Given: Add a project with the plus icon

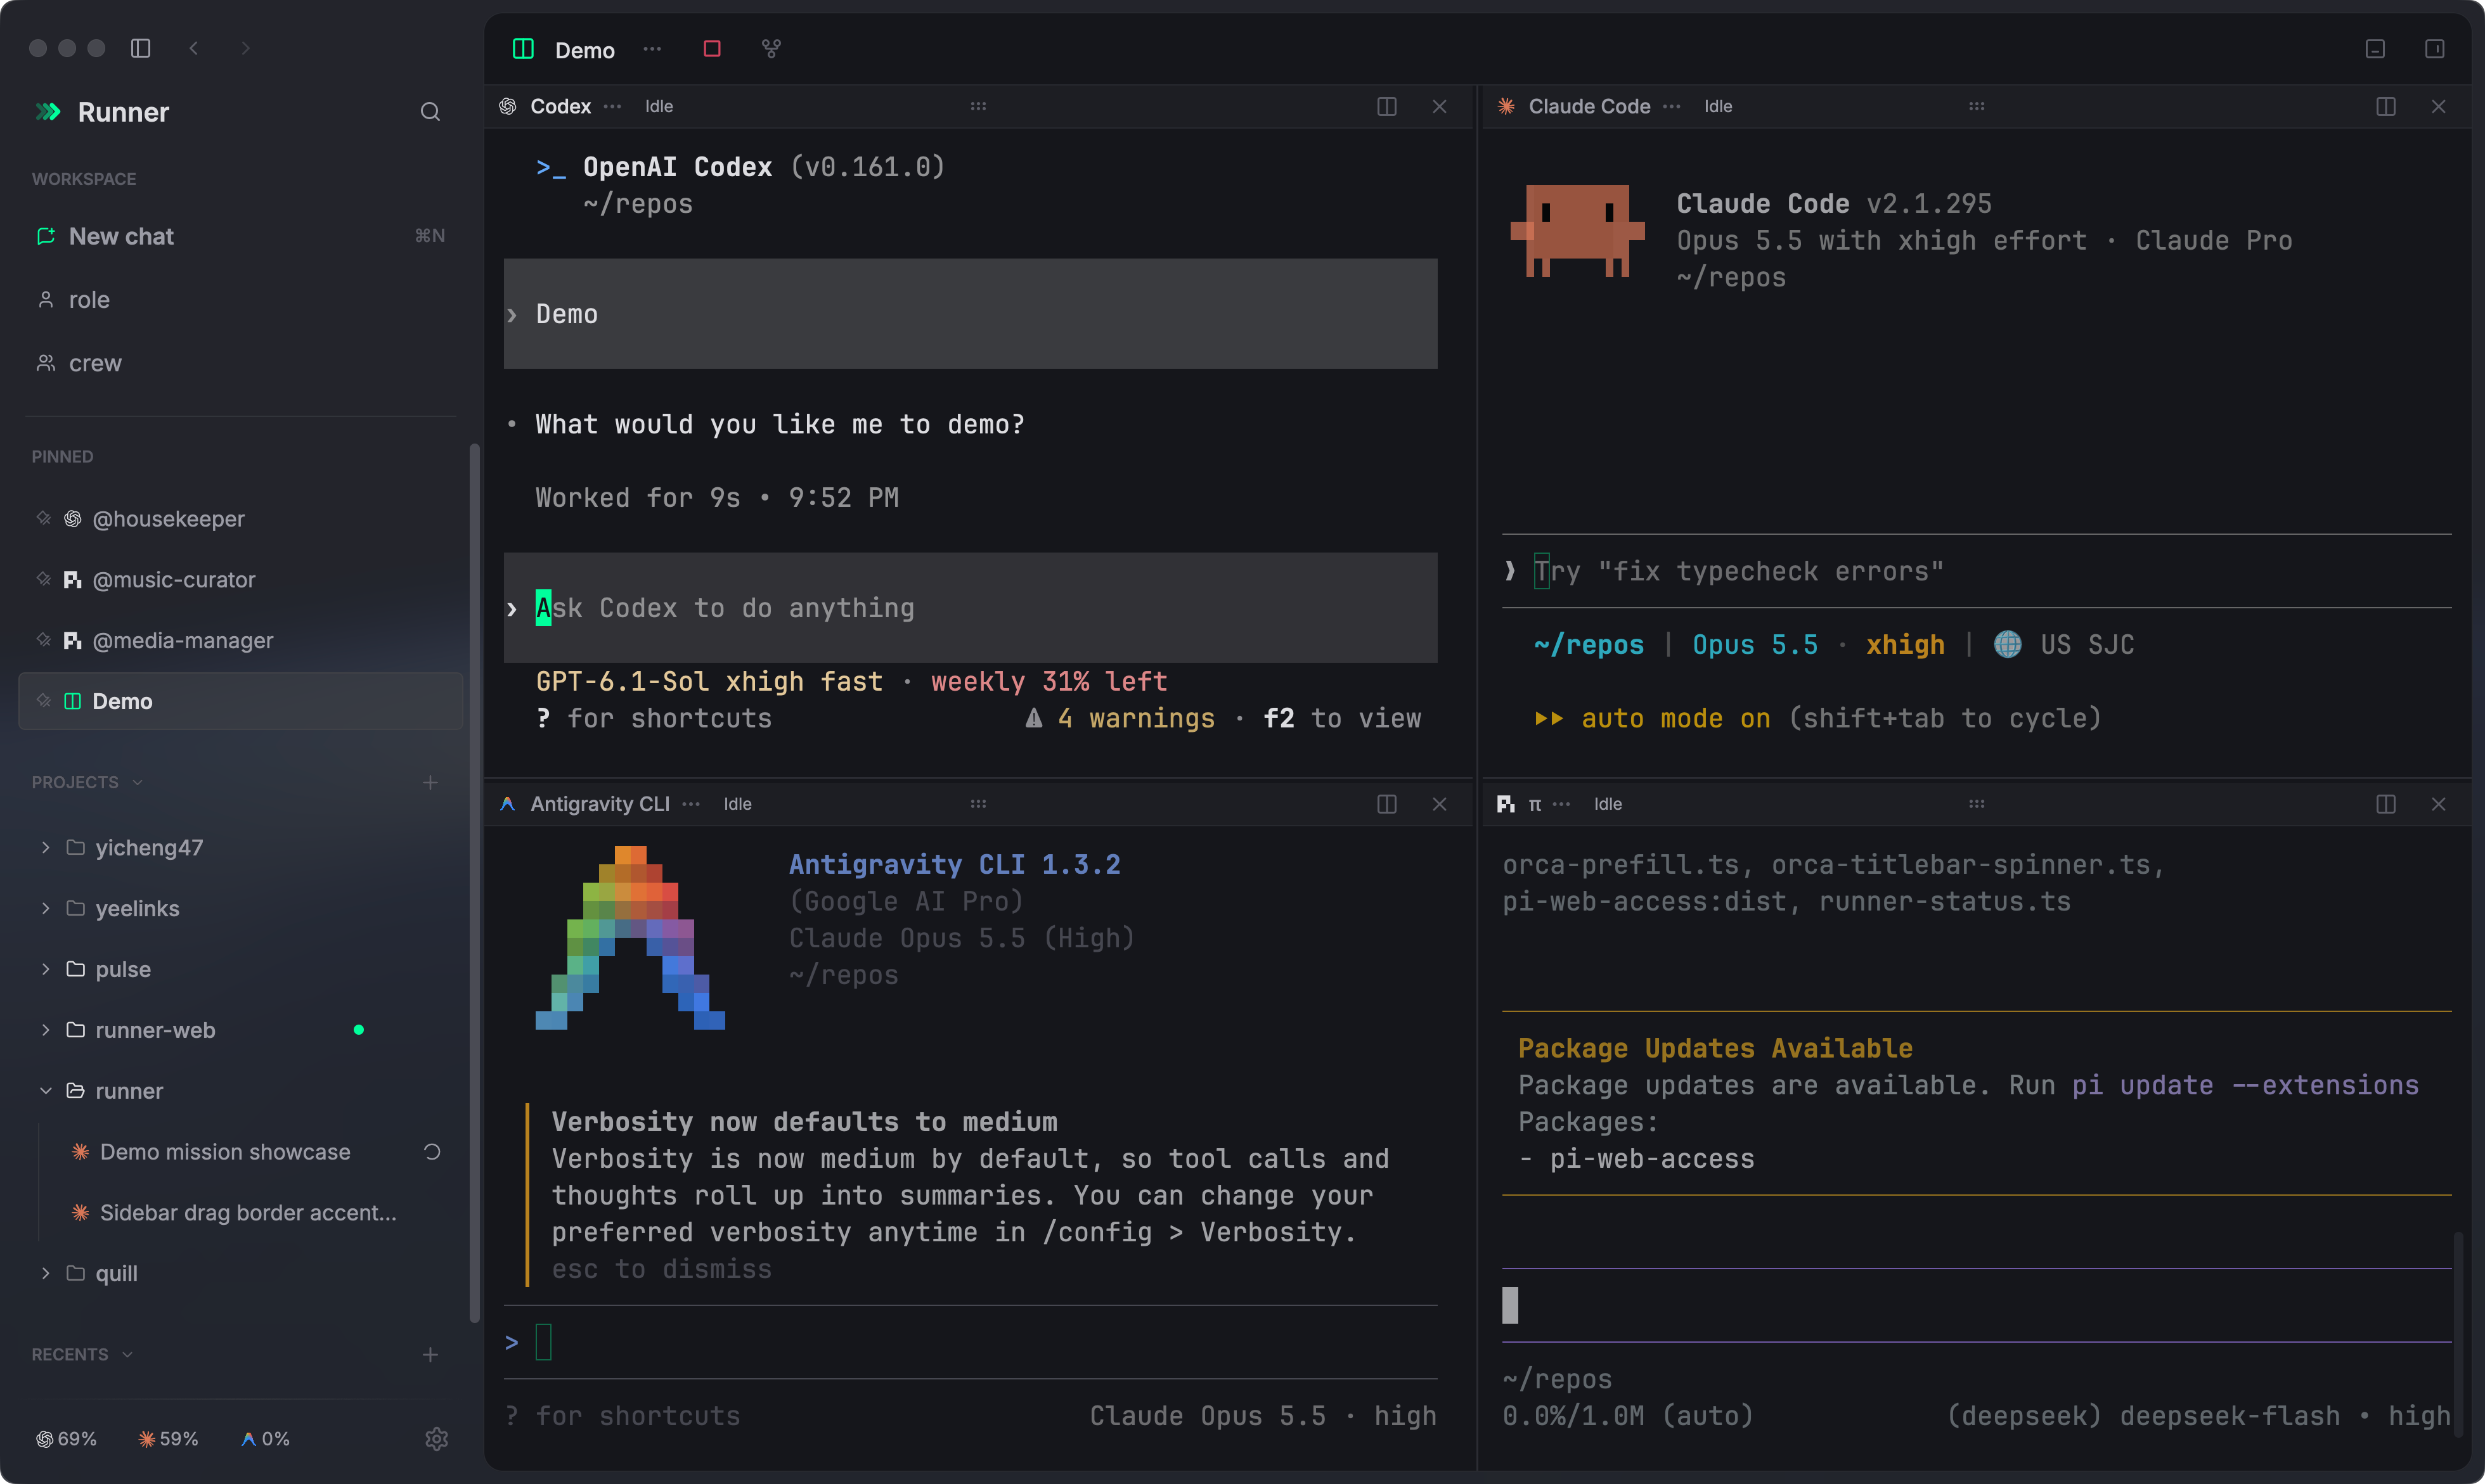Looking at the screenshot, I should (430, 782).
